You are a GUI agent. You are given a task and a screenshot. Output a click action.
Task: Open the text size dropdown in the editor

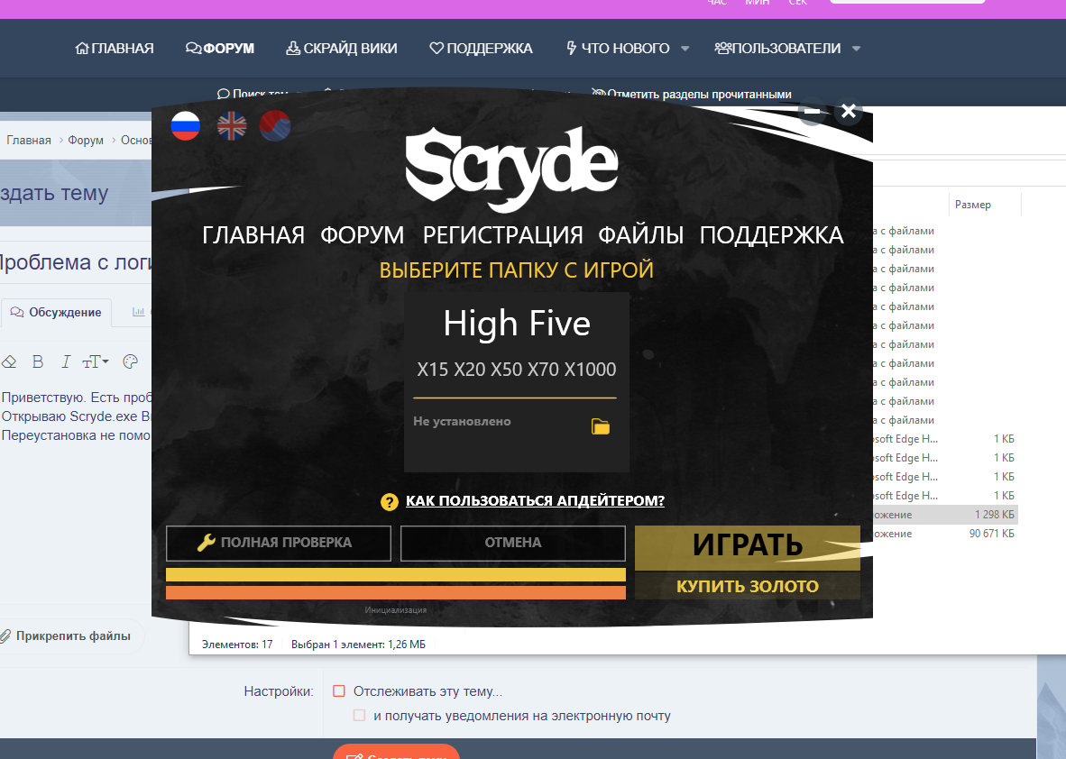(x=95, y=361)
